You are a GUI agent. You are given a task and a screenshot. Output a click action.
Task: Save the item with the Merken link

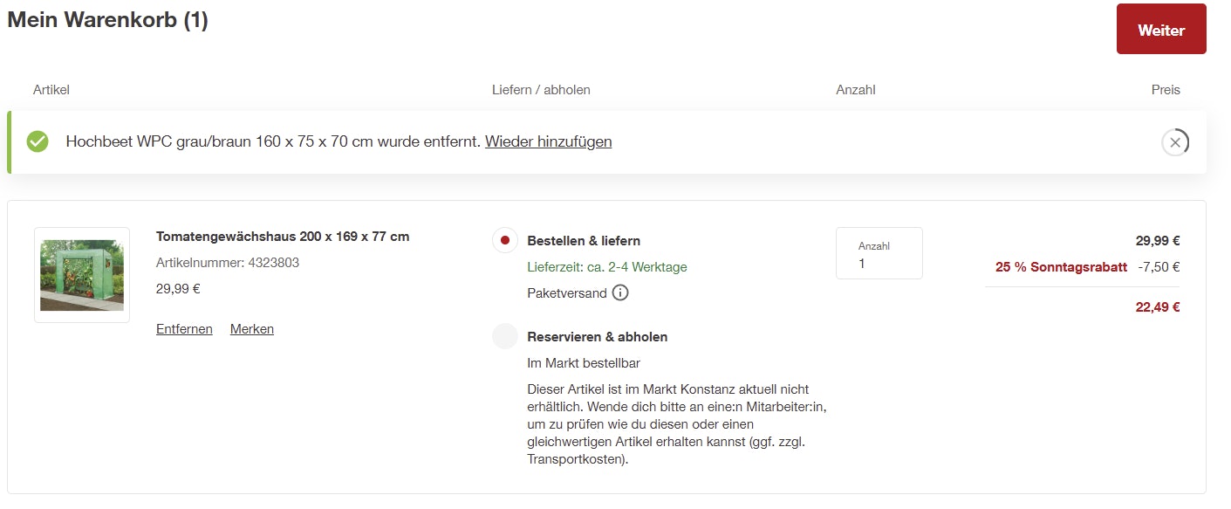coord(252,329)
